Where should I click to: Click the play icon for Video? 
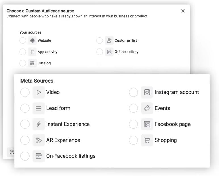pyautogui.click(x=39, y=92)
